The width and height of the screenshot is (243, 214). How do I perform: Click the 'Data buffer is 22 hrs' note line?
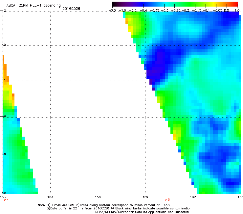point(119,208)
